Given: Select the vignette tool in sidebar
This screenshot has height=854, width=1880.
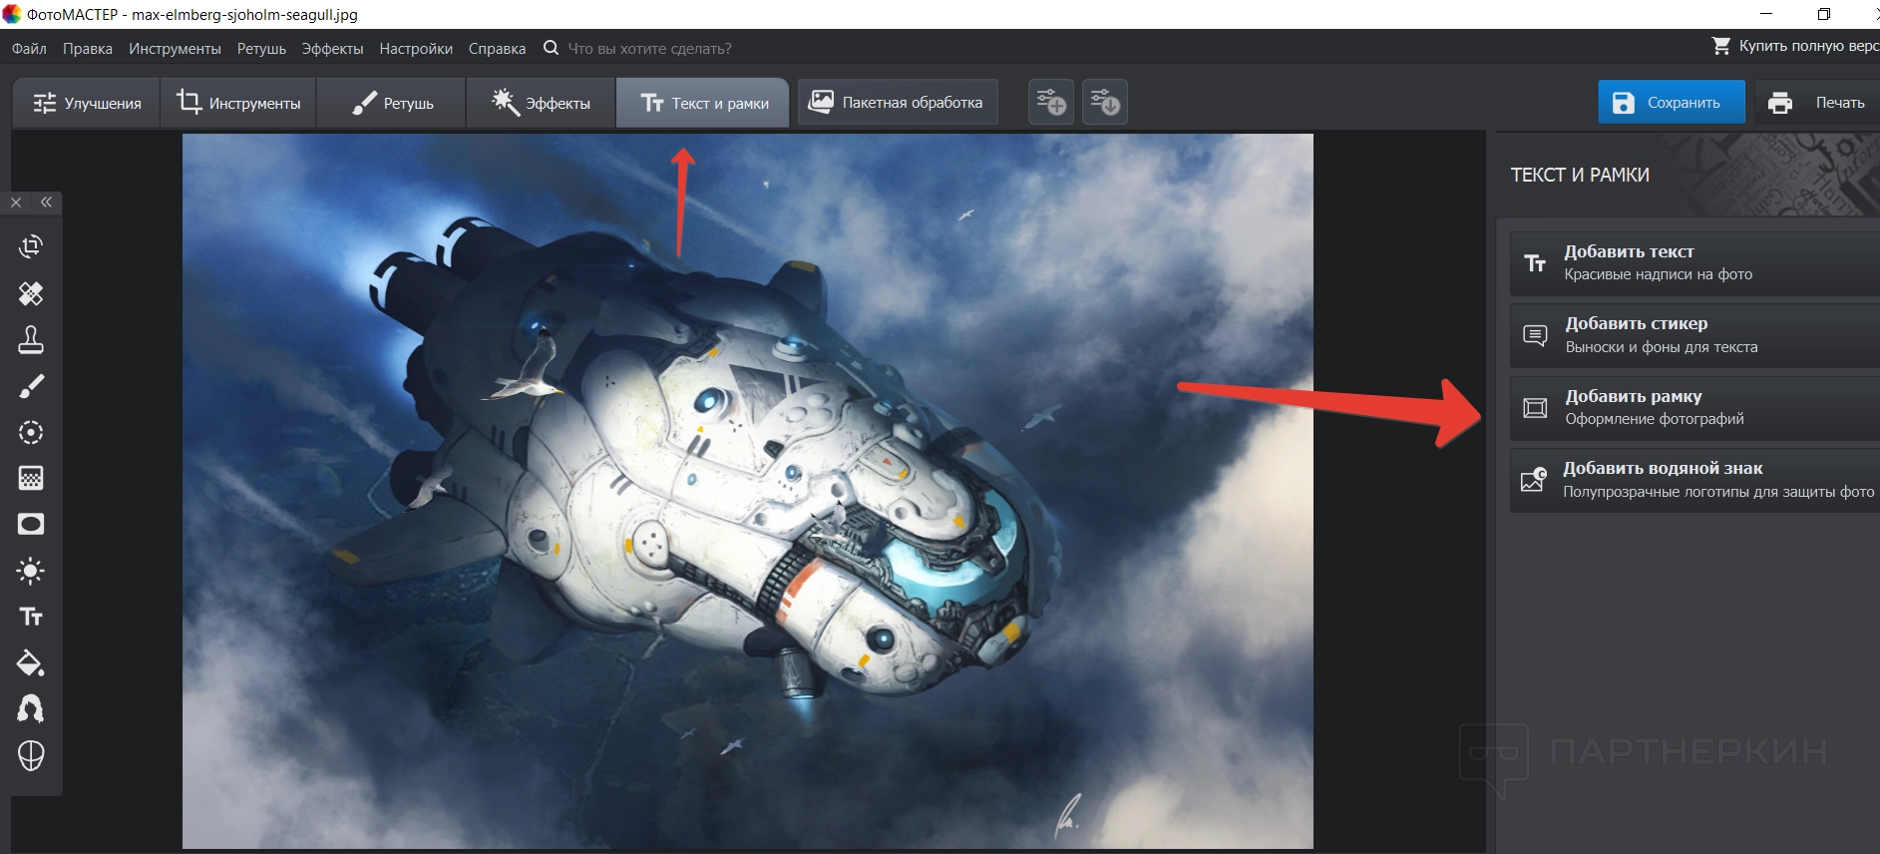Looking at the screenshot, I should pos(31,525).
